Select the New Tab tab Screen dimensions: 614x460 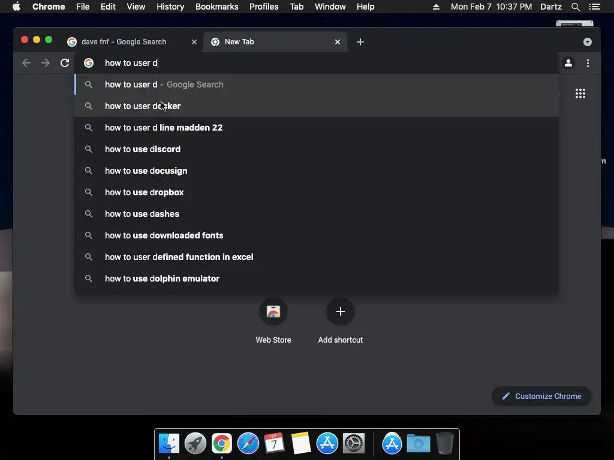(275, 42)
